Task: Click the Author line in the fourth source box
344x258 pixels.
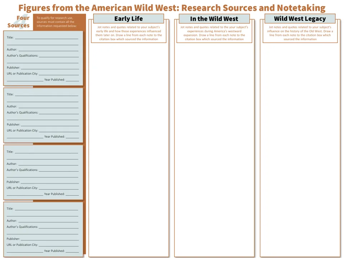Action: pyautogui.click(x=48, y=221)
